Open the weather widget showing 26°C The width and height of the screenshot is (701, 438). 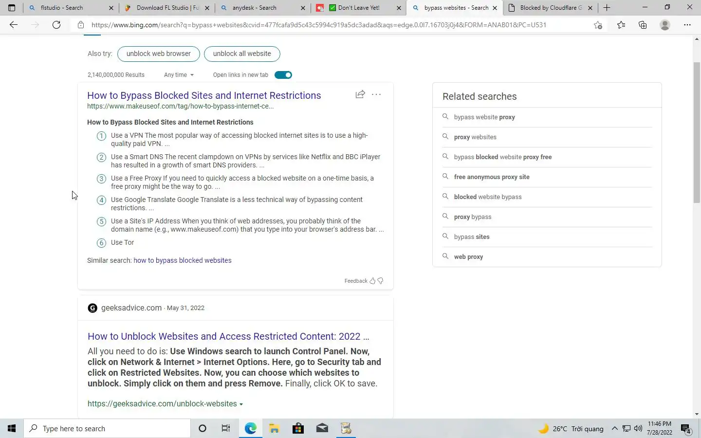[x=571, y=429]
